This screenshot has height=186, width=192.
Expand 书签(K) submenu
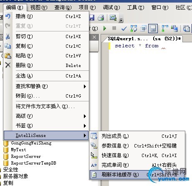point(46,126)
